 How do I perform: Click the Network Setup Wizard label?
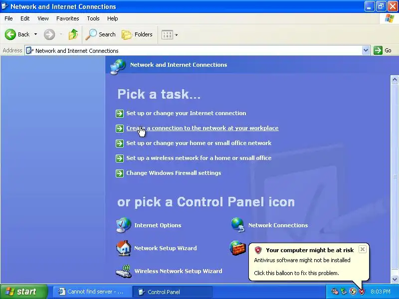point(166,248)
